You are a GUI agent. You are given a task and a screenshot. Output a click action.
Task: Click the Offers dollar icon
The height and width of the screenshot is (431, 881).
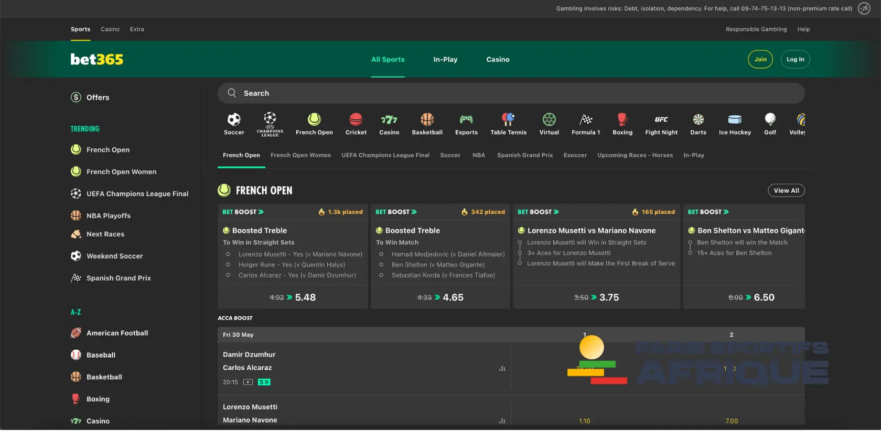pyautogui.click(x=76, y=97)
